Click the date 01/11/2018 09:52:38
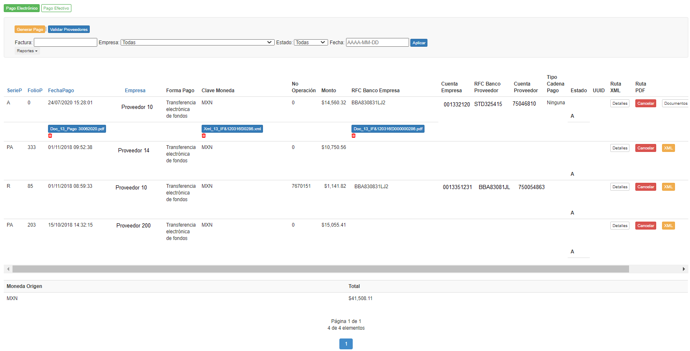The height and width of the screenshot is (351, 690). [x=70, y=147]
